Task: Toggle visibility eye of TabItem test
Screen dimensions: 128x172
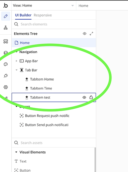Action: [x=84, y=97]
